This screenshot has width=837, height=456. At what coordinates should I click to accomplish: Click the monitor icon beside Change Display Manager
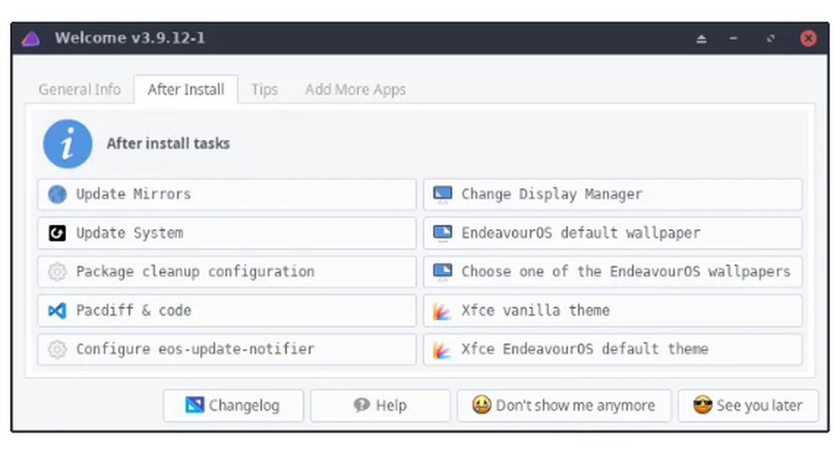443,194
